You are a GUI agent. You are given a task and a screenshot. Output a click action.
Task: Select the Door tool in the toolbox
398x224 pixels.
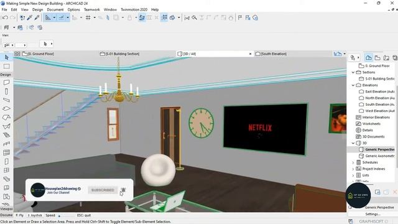pyautogui.click(x=7, y=162)
